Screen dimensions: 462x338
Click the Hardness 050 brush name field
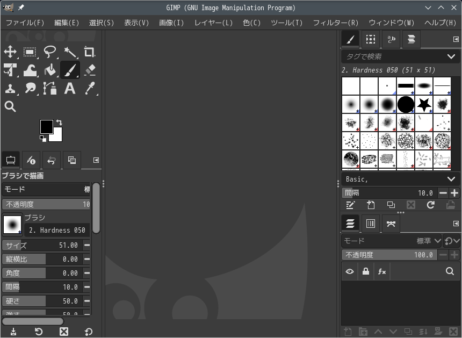[57, 230]
